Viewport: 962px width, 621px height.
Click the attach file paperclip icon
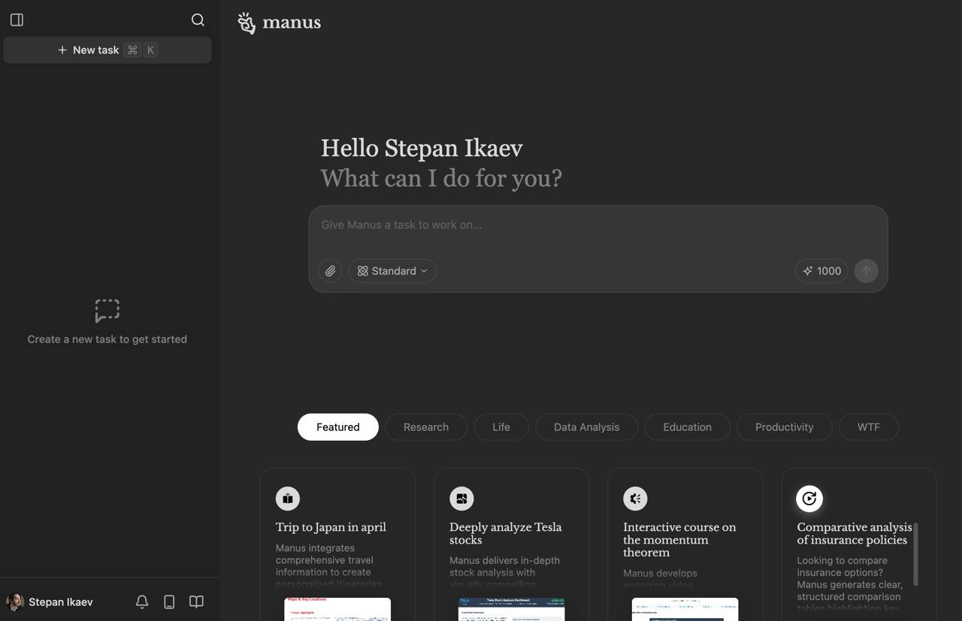point(331,271)
